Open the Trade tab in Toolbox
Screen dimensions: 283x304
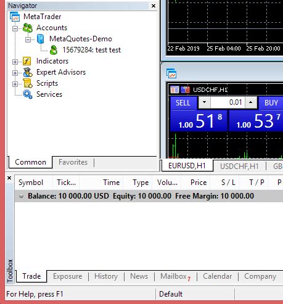pyautogui.click(x=31, y=276)
